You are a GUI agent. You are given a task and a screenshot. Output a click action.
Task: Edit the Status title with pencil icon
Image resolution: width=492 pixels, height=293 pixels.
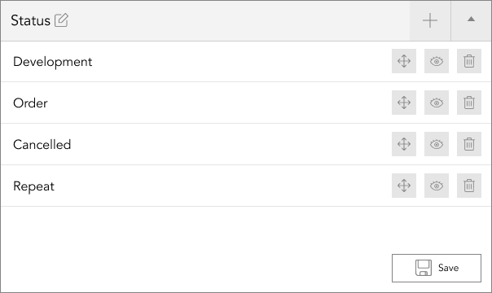(61, 20)
